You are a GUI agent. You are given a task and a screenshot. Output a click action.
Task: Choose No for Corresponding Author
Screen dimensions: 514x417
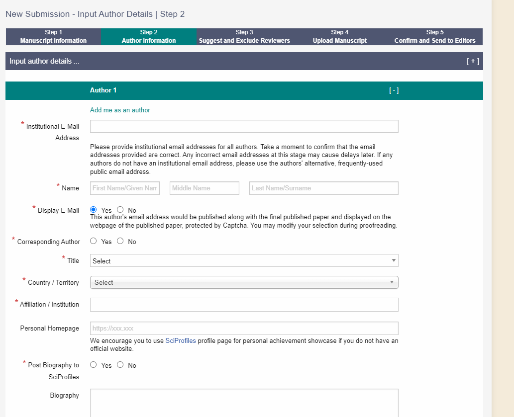[x=120, y=241]
